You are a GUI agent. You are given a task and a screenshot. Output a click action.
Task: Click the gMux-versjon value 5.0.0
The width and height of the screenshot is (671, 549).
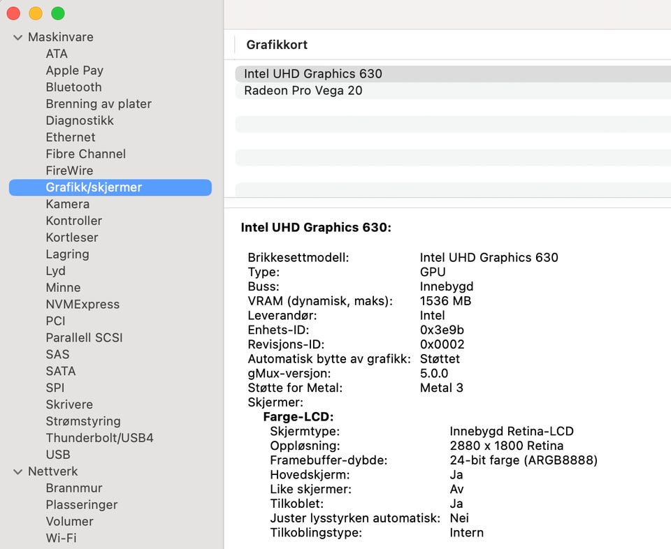click(434, 373)
